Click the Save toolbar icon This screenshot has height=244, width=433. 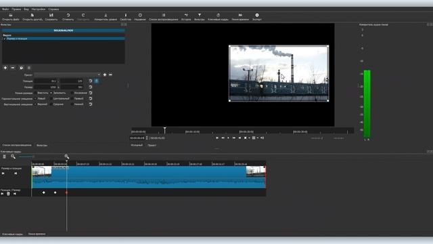(x=51, y=15)
